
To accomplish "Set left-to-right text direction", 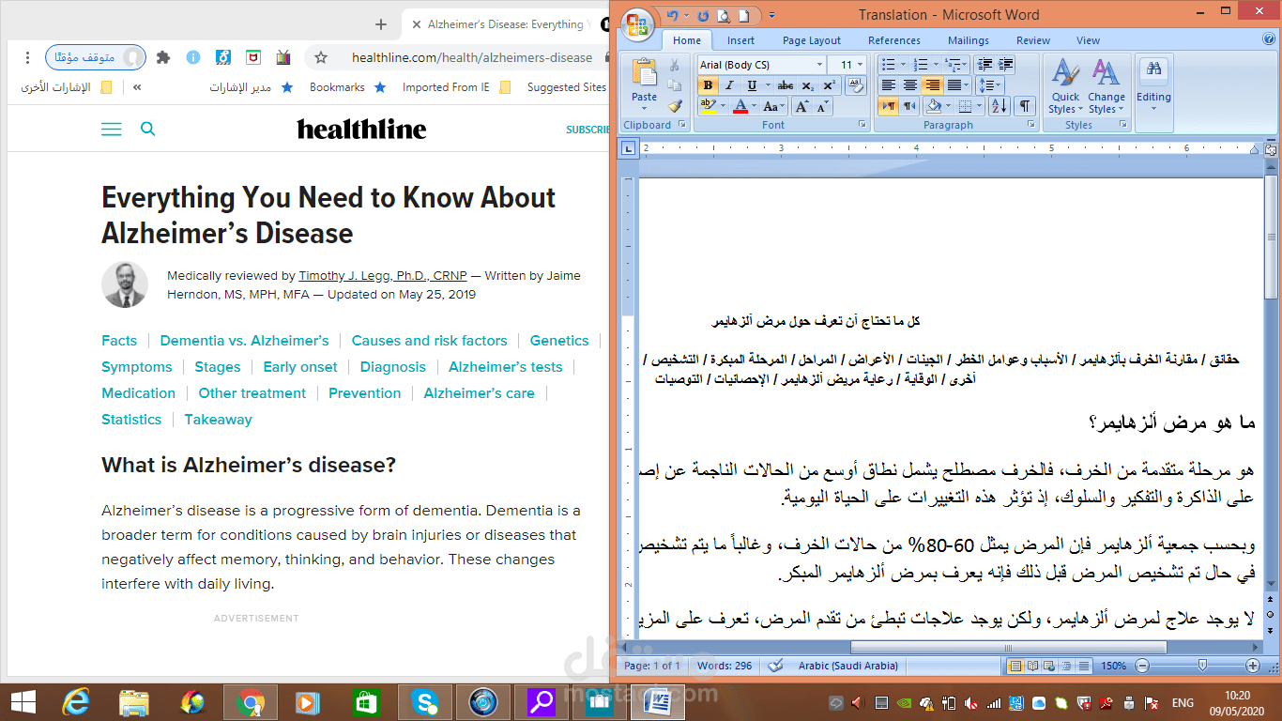I will (888, 107).
